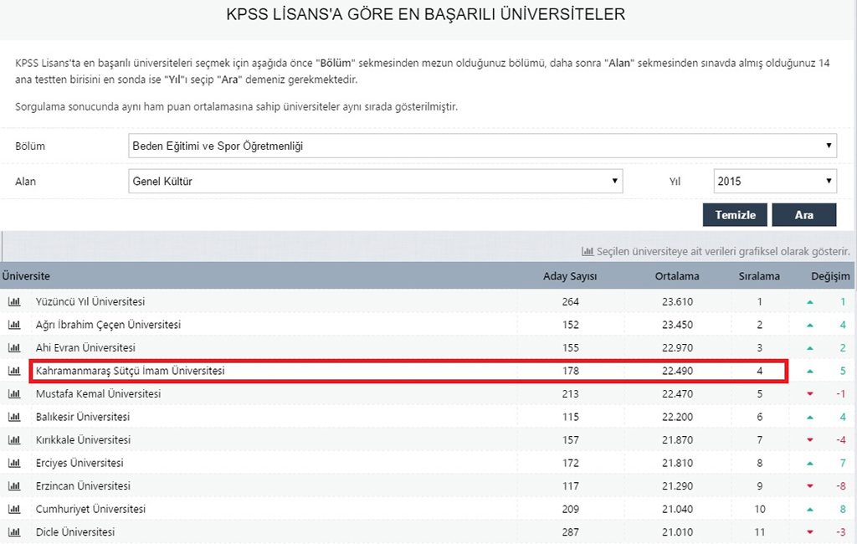Open the Bölüm dropdown list

(x=482, y=146)
